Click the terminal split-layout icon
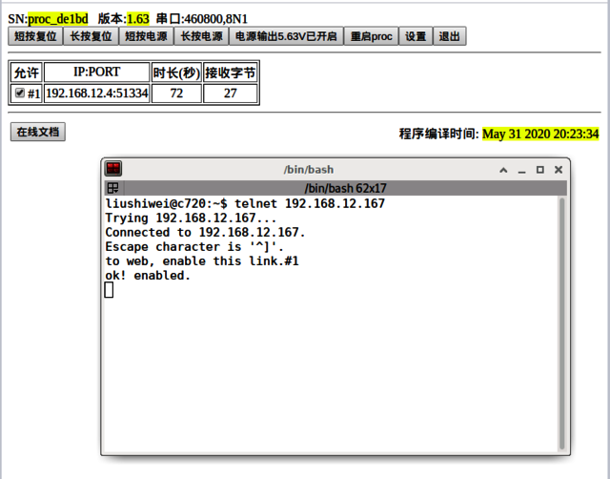Image resolution: width=610 pixels, height=479 pixels. tap(112, 188)
